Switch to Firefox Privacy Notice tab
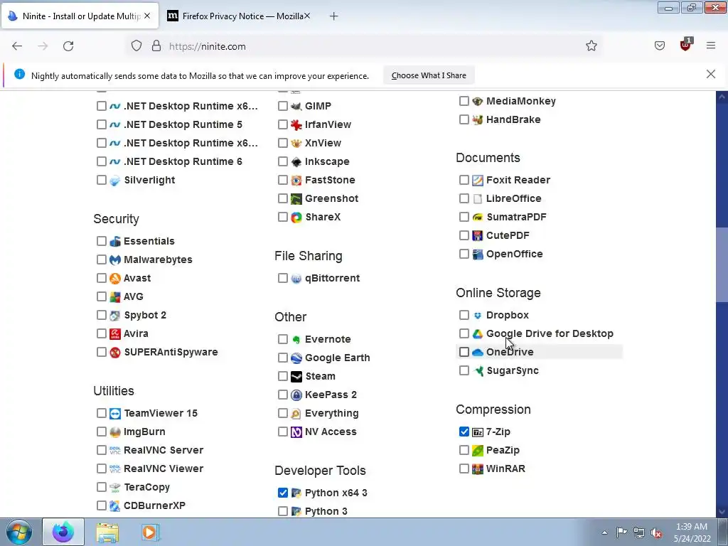Viewport: 728px width, 546px height. pos(237,16)
